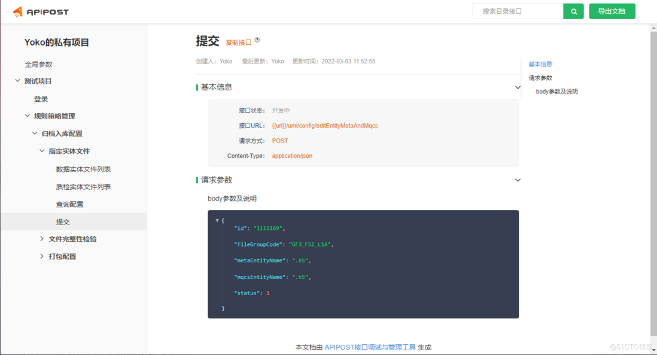Screen dimensions: 657x355
Task: Expand the 文件完整性检验 folder
Action: pyautogui.click(x=41, y=239)
